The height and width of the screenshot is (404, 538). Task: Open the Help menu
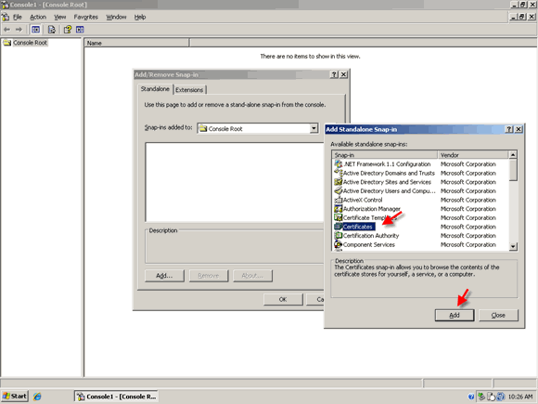[140, 17]
